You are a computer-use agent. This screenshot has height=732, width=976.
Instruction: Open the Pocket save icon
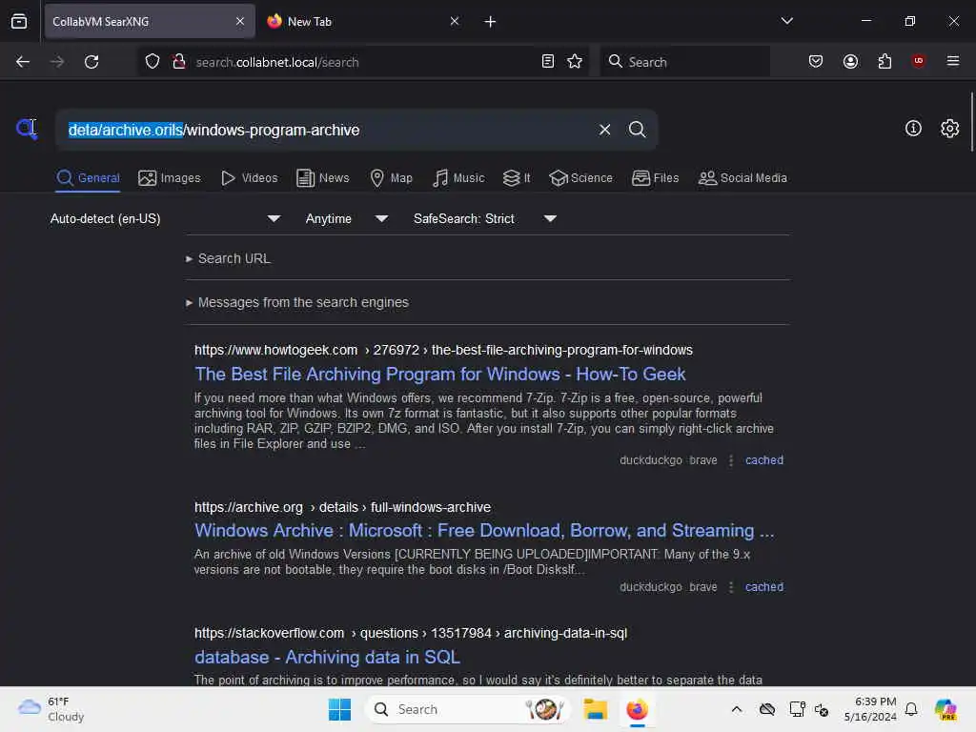coord(816,61)
